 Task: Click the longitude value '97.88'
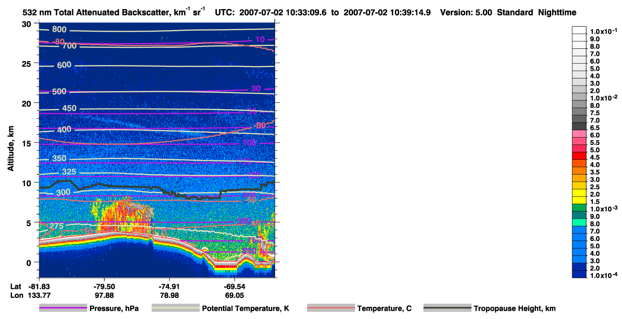coord(104,295)
